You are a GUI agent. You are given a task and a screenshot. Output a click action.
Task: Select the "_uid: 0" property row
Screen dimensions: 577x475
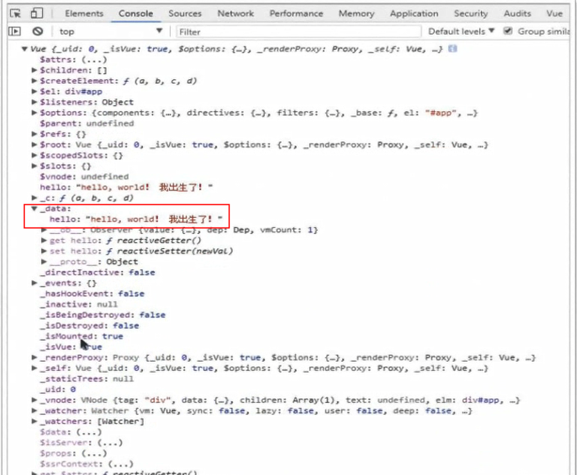tap(58, 389)
